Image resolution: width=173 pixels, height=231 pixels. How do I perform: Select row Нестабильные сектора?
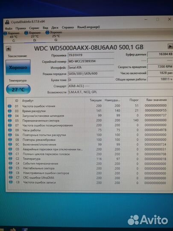point(88,168)
